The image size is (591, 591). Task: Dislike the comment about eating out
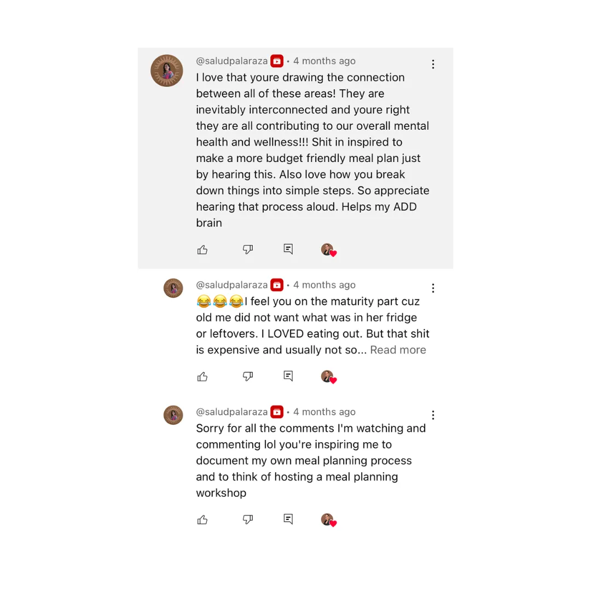pyautogui.click(x=248, y=376)
